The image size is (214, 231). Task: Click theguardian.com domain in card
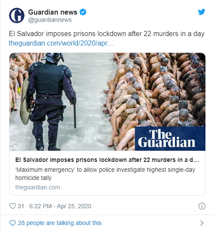38,187
